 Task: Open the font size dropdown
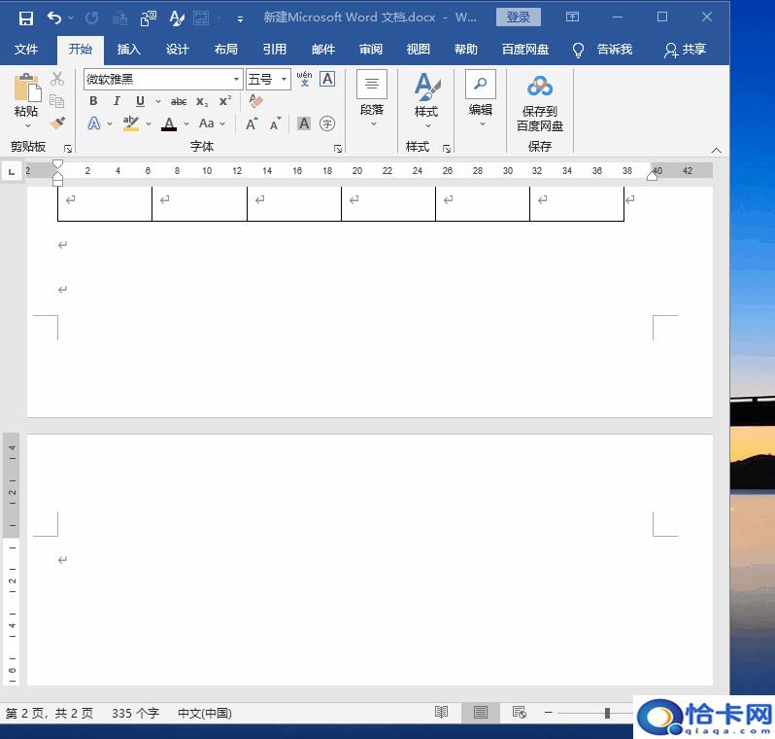pos(284,80)
